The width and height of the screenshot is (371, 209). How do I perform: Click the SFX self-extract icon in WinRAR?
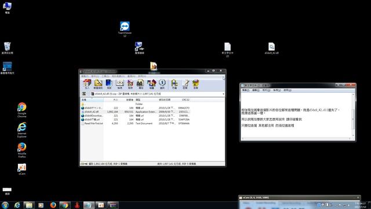196,84
